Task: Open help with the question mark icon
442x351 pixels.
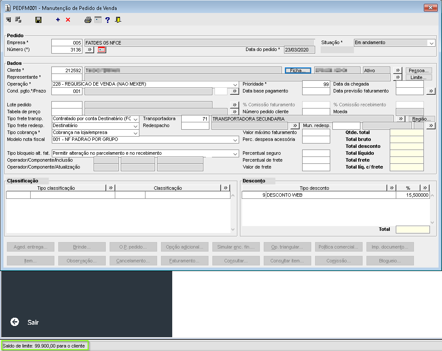Action: [x=107, y=20]
